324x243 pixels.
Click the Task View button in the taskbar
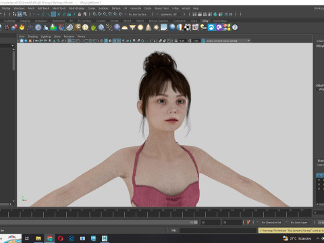tap(27, 238)
